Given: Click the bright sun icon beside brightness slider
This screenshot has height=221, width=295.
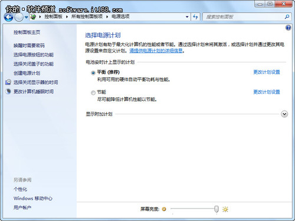Looking at the screenshot, I should (225, 209).
